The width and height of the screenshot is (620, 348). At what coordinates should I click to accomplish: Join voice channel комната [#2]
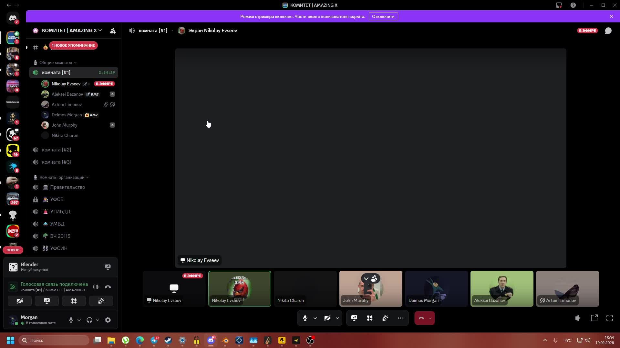click(x=57, y=150)
